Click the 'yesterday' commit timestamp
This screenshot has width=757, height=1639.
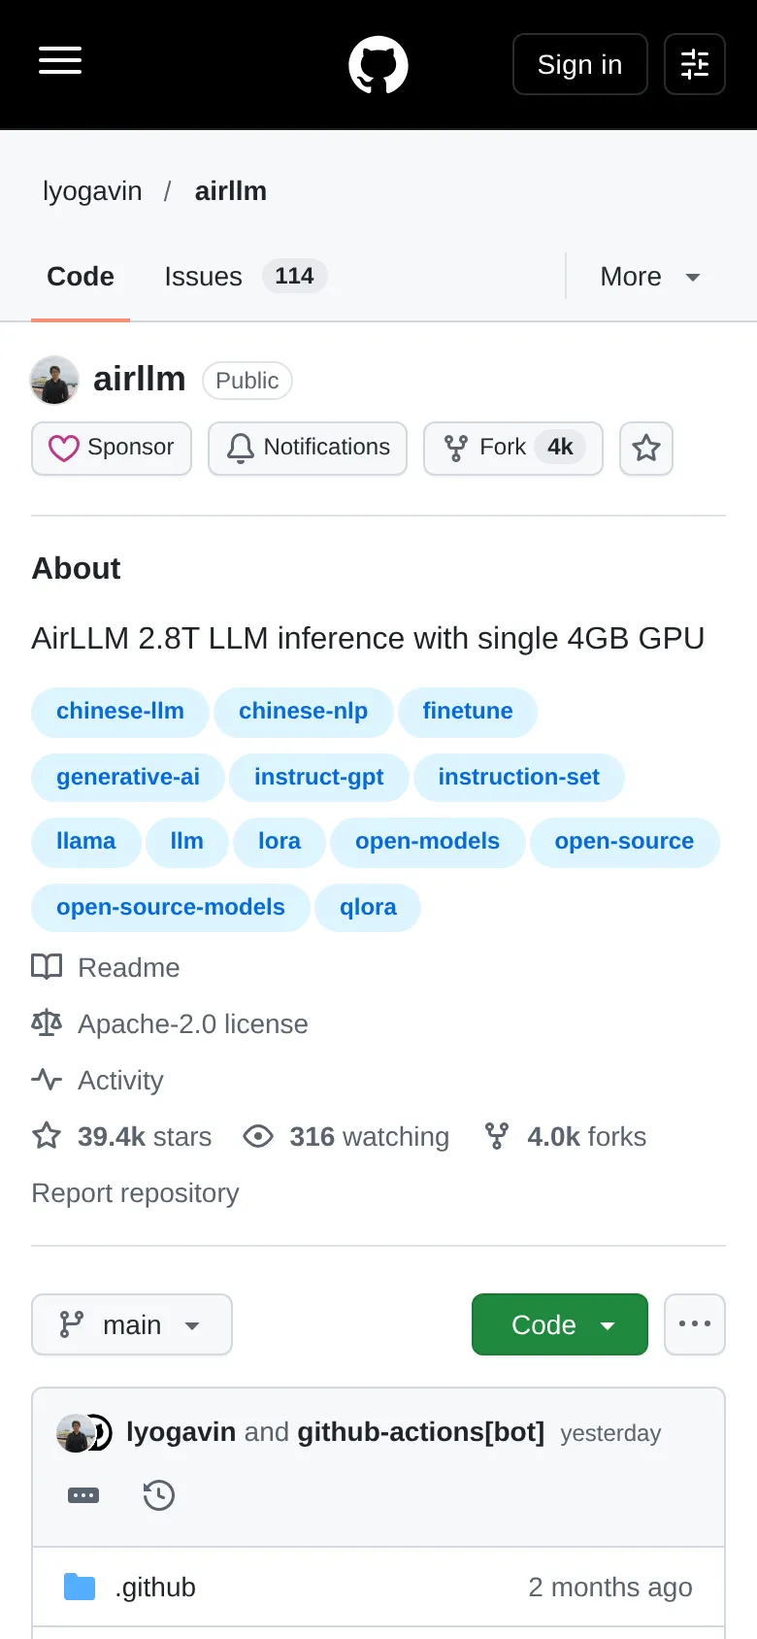click(x=610, y=1434)
